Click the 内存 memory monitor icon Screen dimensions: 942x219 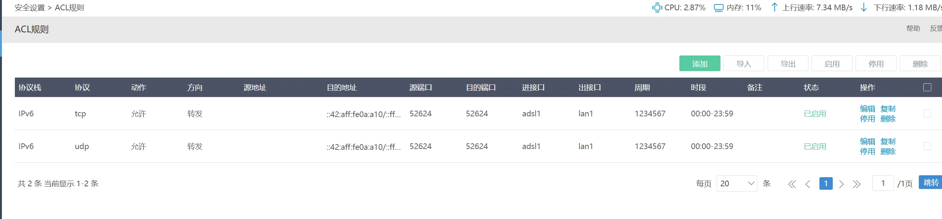pos(719,7)
